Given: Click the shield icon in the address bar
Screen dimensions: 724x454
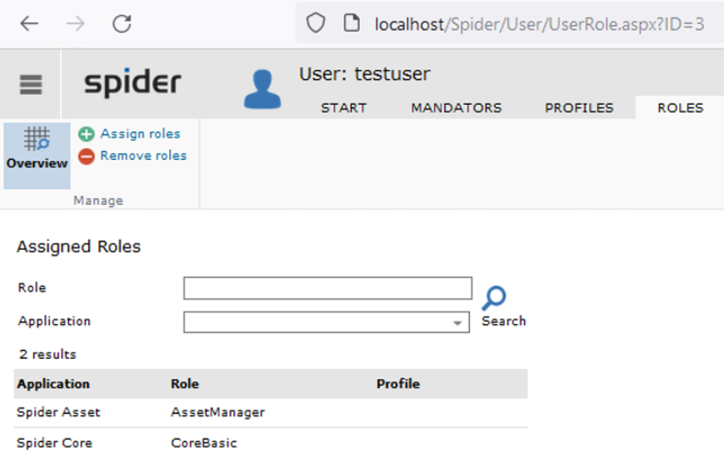Looking at the screenshot, I should [316, 22].
